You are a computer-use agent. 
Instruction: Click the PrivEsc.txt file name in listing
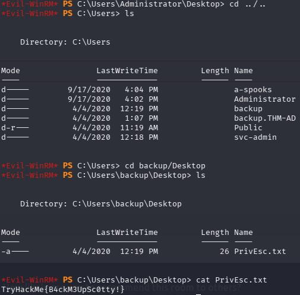(x=260, y=252)
